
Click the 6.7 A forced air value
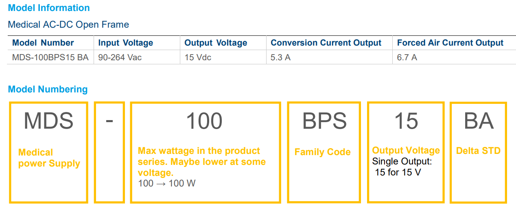click(x=407, y=57)
